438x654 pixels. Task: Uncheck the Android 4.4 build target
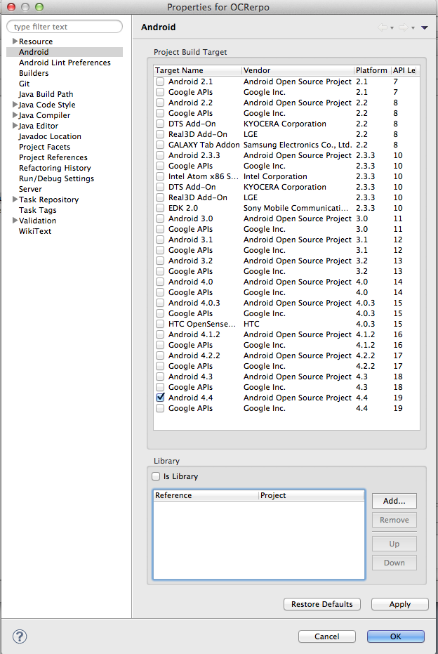pyautogui.click(x=160, y=398)
